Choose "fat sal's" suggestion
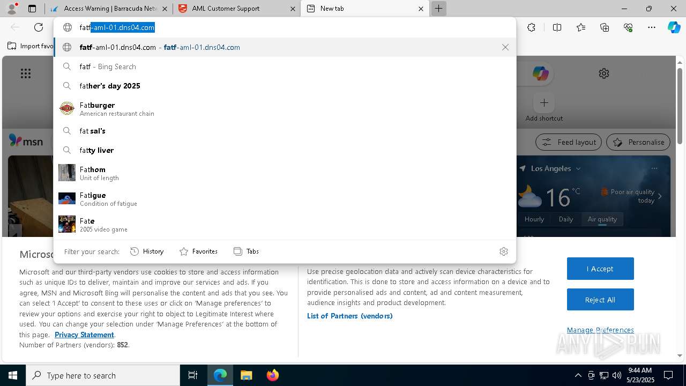Image resolution: width=686 pixels, height=386 pixels. click(285, 131)
